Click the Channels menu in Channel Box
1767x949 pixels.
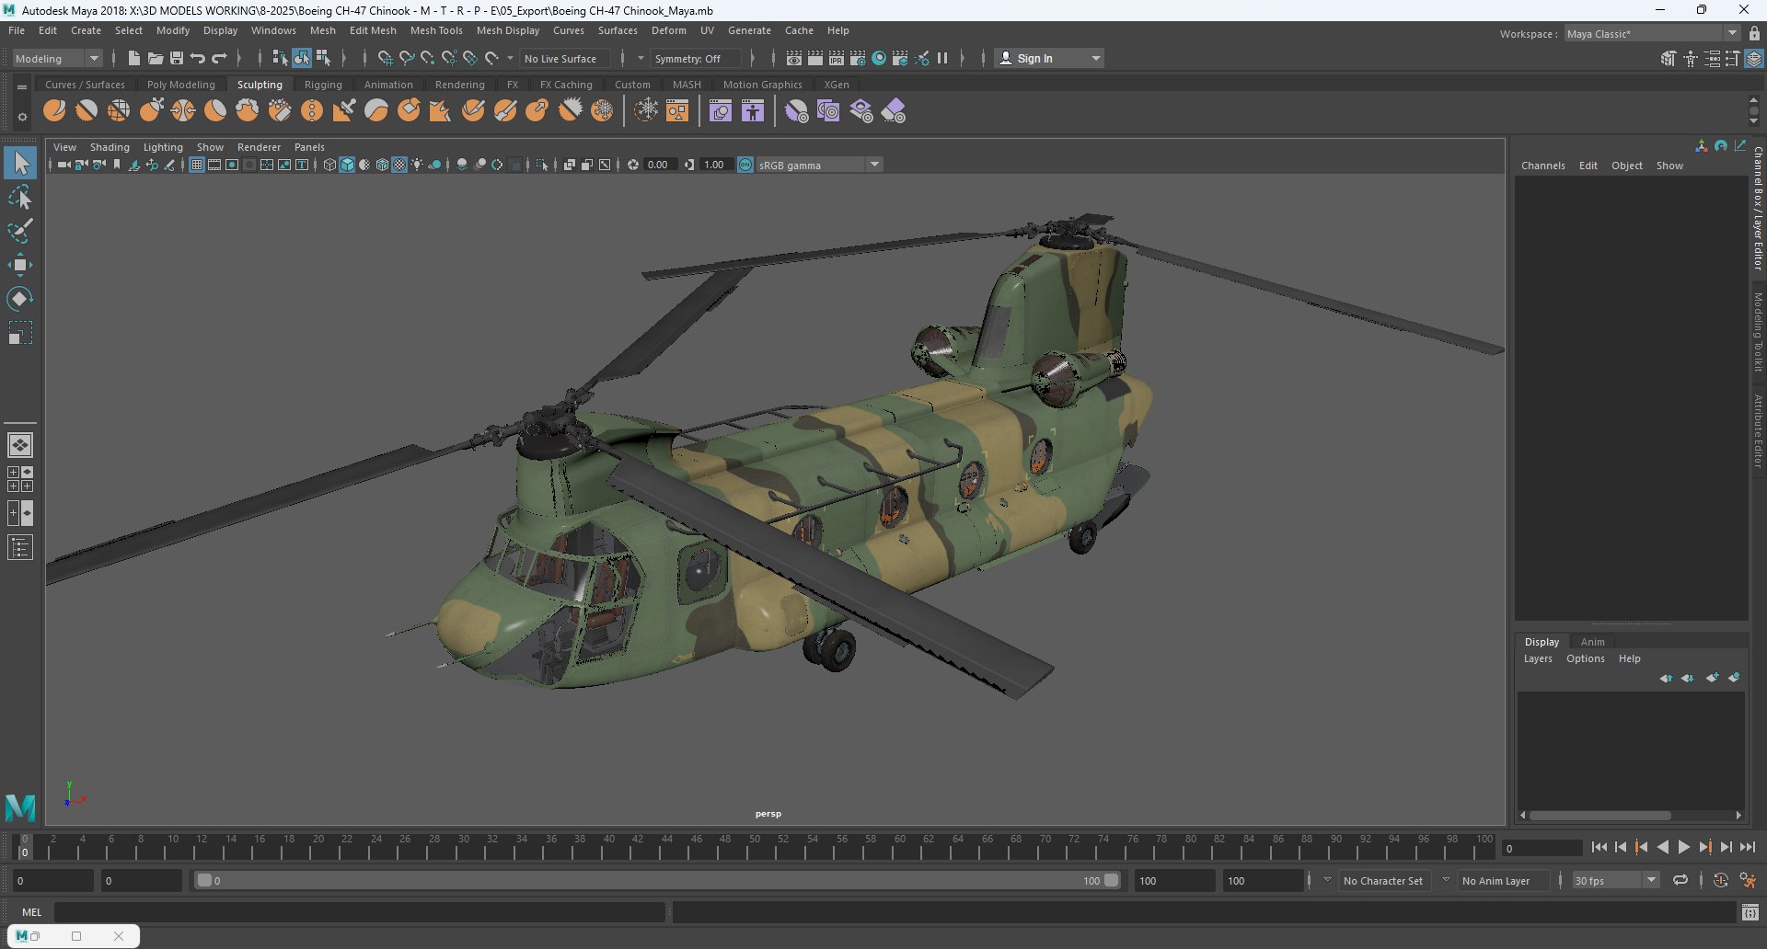point(1542,166)
